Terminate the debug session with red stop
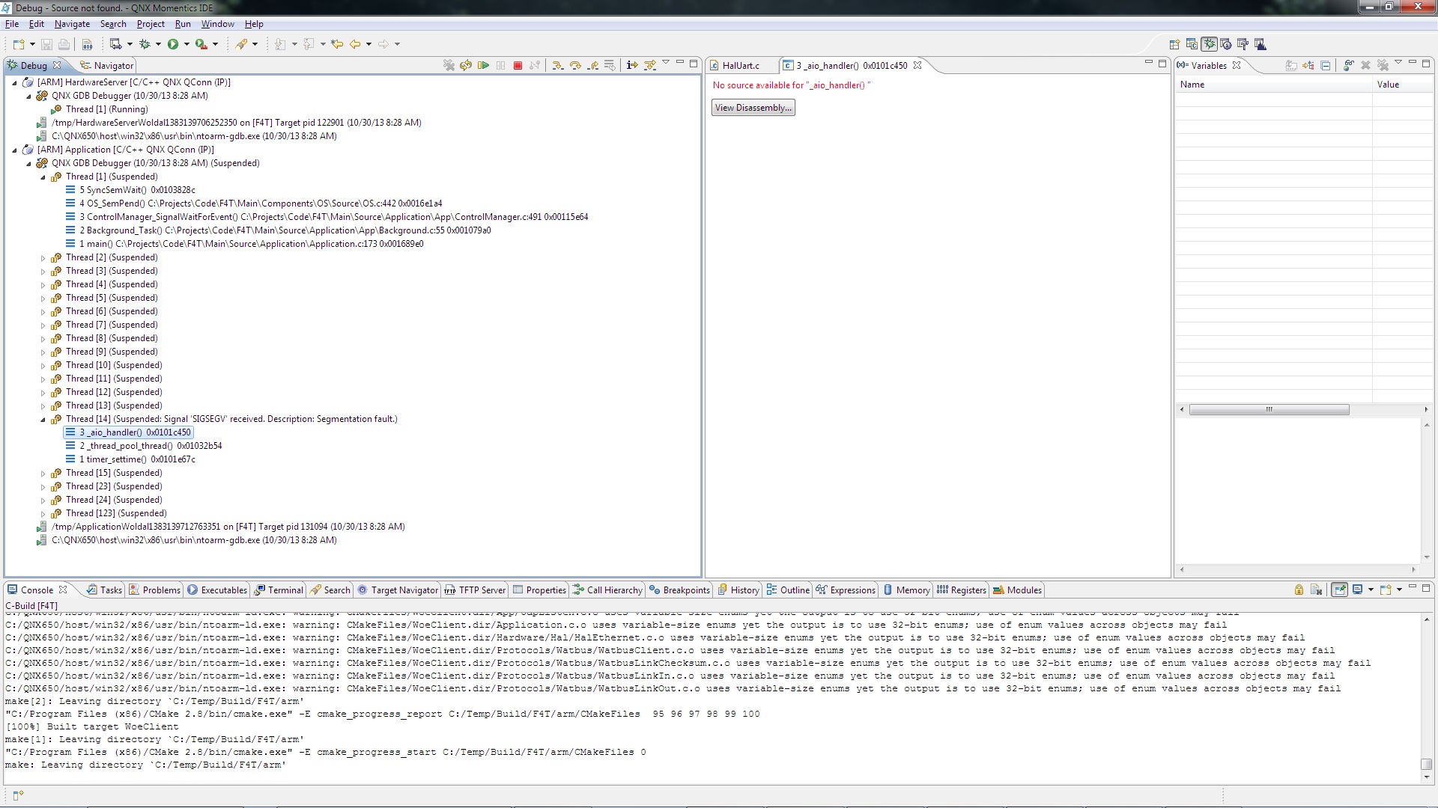The image size is (1438, 808). coord(518,66)
